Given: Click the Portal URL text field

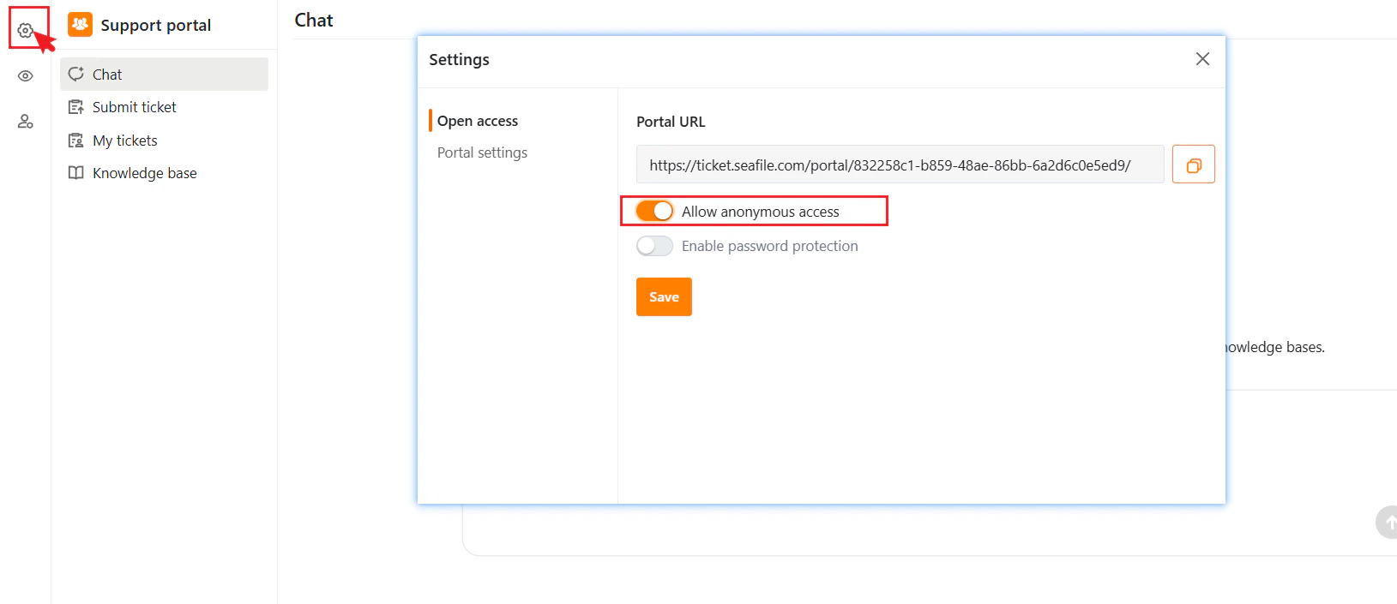Looking at the screenshot, I should click(x=900, y=164).
